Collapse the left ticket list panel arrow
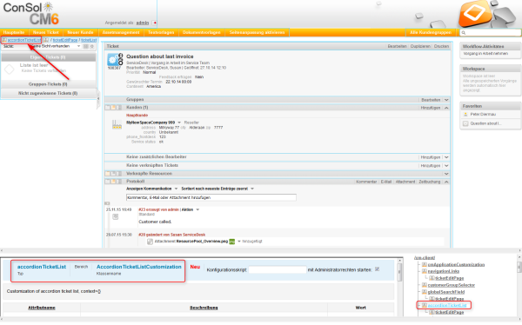The height and width of the screenshot is (325, 522). point(98,98)
